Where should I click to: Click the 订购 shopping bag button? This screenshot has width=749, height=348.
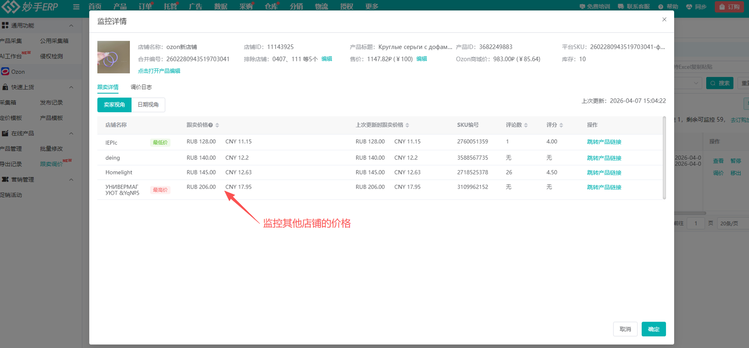pos(729,7)
